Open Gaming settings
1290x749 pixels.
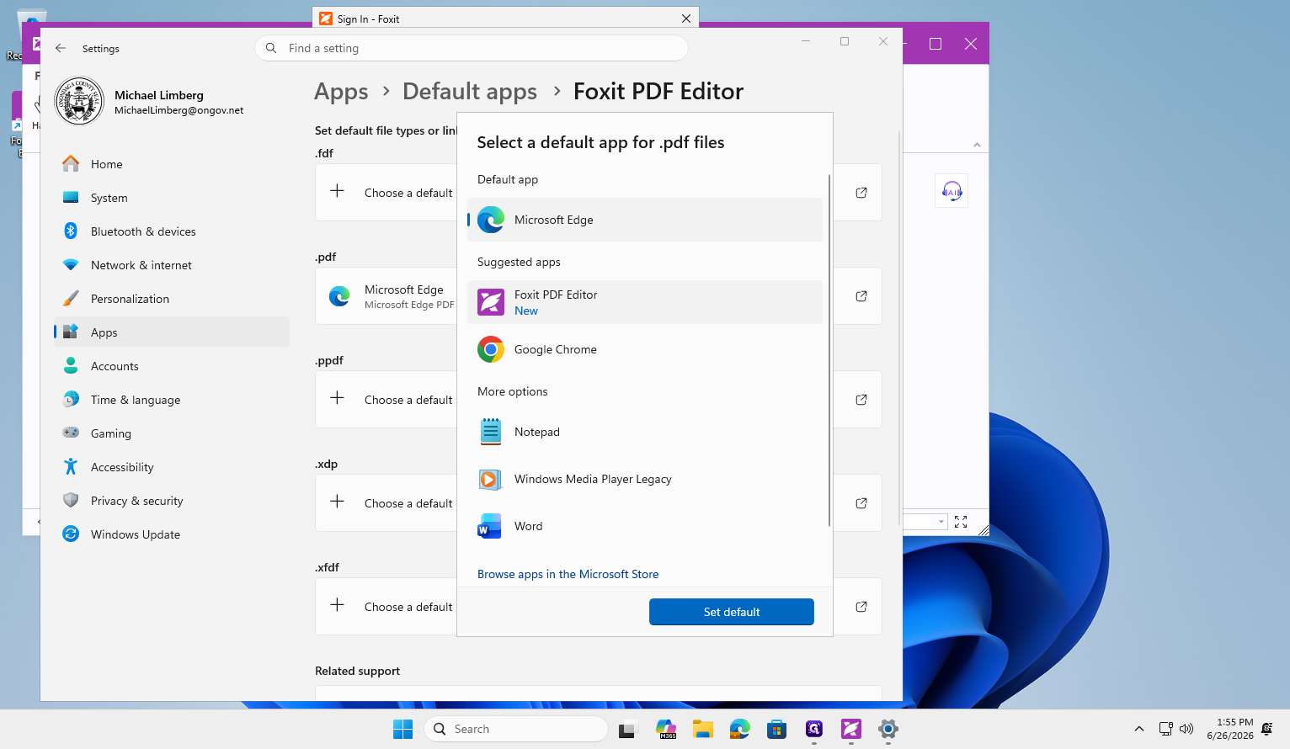pos(172,433)
